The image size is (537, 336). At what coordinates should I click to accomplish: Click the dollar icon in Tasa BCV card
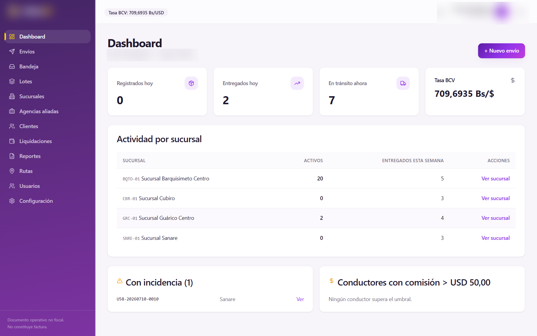tap(513, 80)
